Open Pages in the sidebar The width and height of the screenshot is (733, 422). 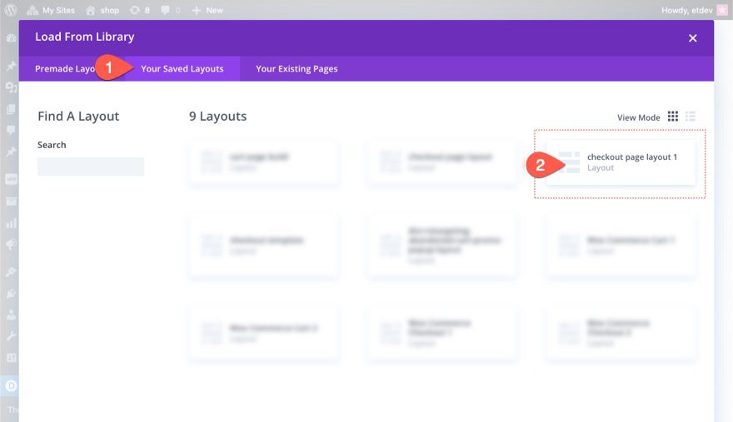[11, 109]
